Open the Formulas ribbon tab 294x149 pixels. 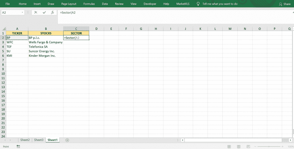pos(89,4)
